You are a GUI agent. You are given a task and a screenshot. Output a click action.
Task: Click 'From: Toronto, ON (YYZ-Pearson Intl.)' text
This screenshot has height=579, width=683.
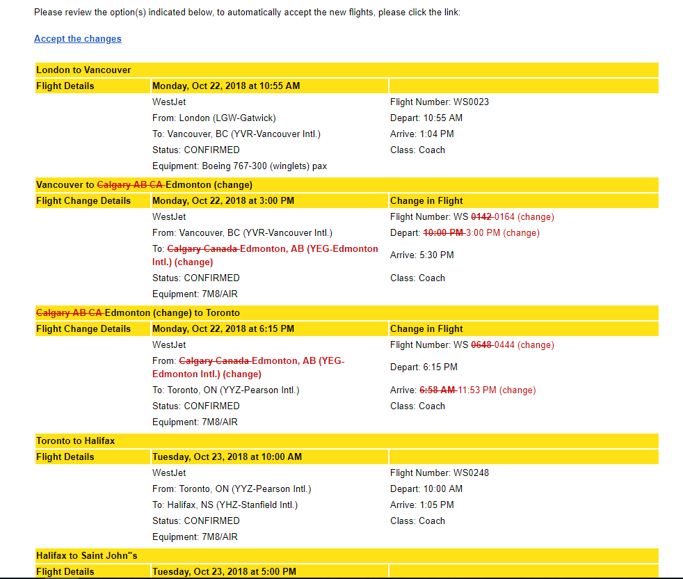[x=232, y=489]
